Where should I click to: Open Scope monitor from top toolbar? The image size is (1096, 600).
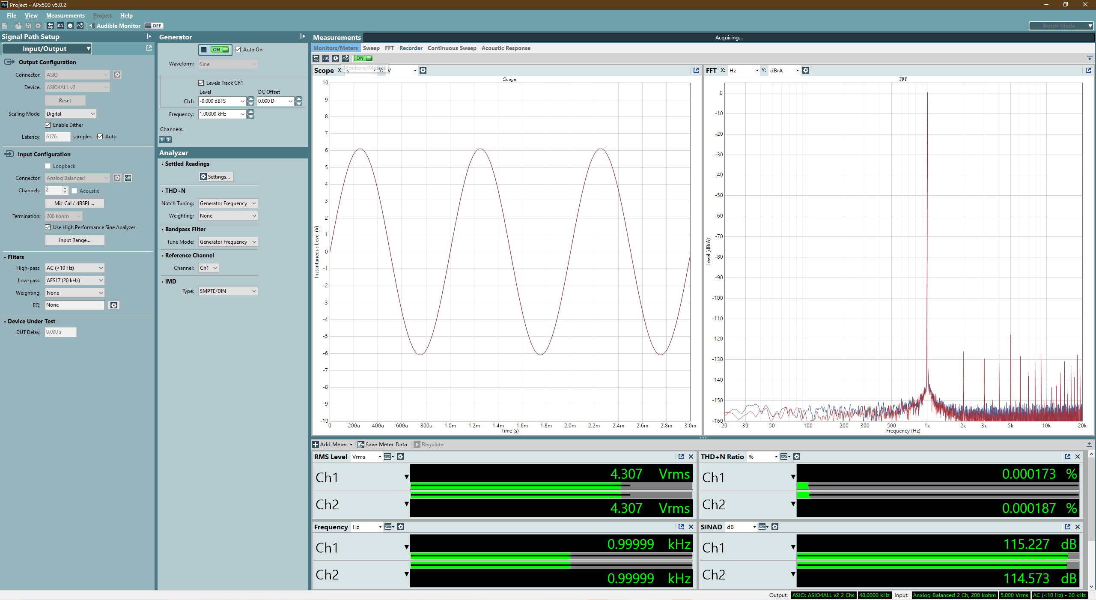pos(60,26)
